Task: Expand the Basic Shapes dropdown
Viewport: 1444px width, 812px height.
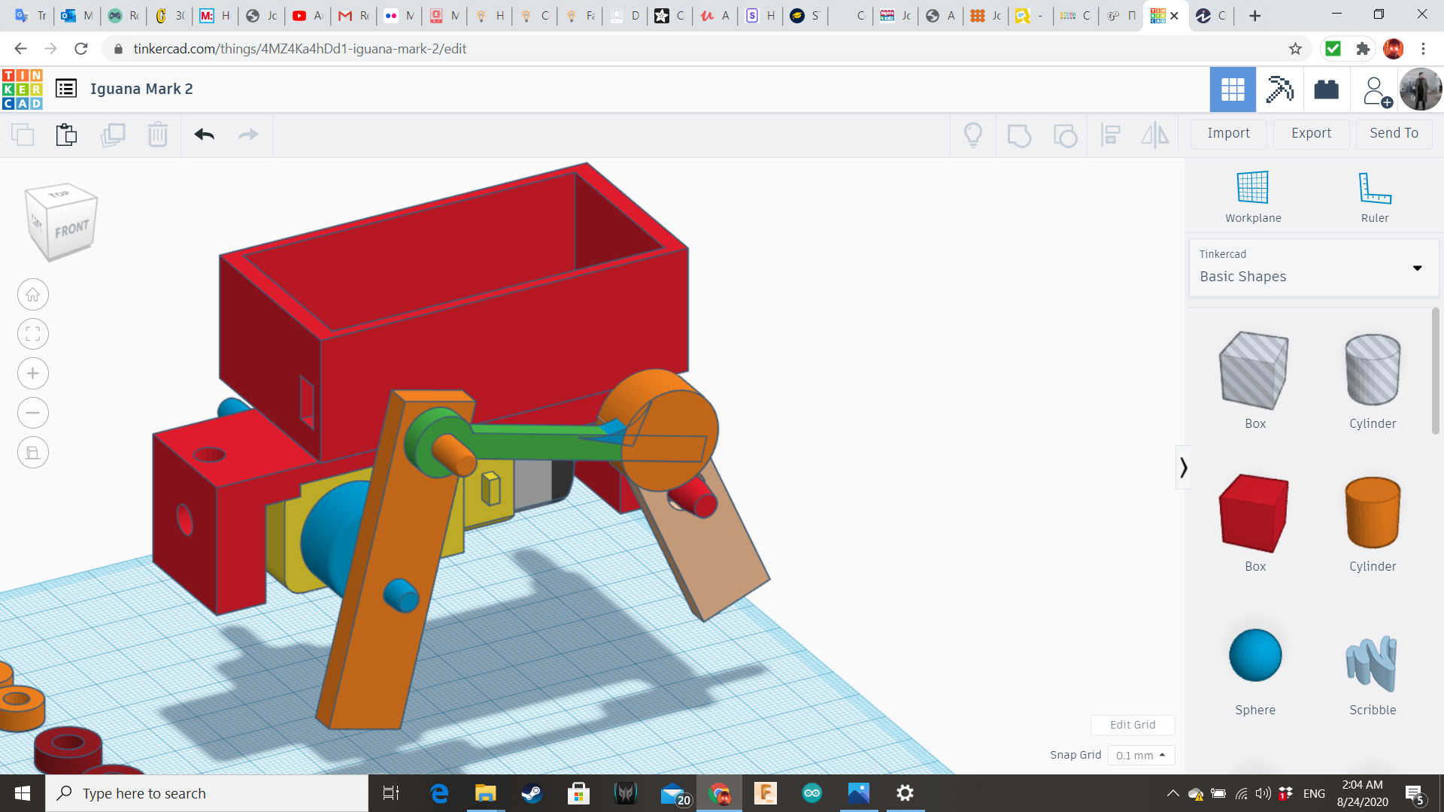Action: point(1417,268)
